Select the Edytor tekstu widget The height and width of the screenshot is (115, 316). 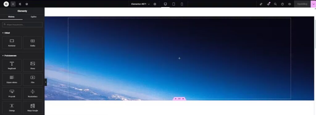(12, 79)
